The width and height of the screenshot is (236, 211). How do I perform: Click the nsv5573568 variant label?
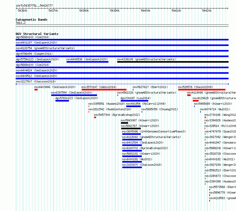pyautogui.click(x=222, y=187)
